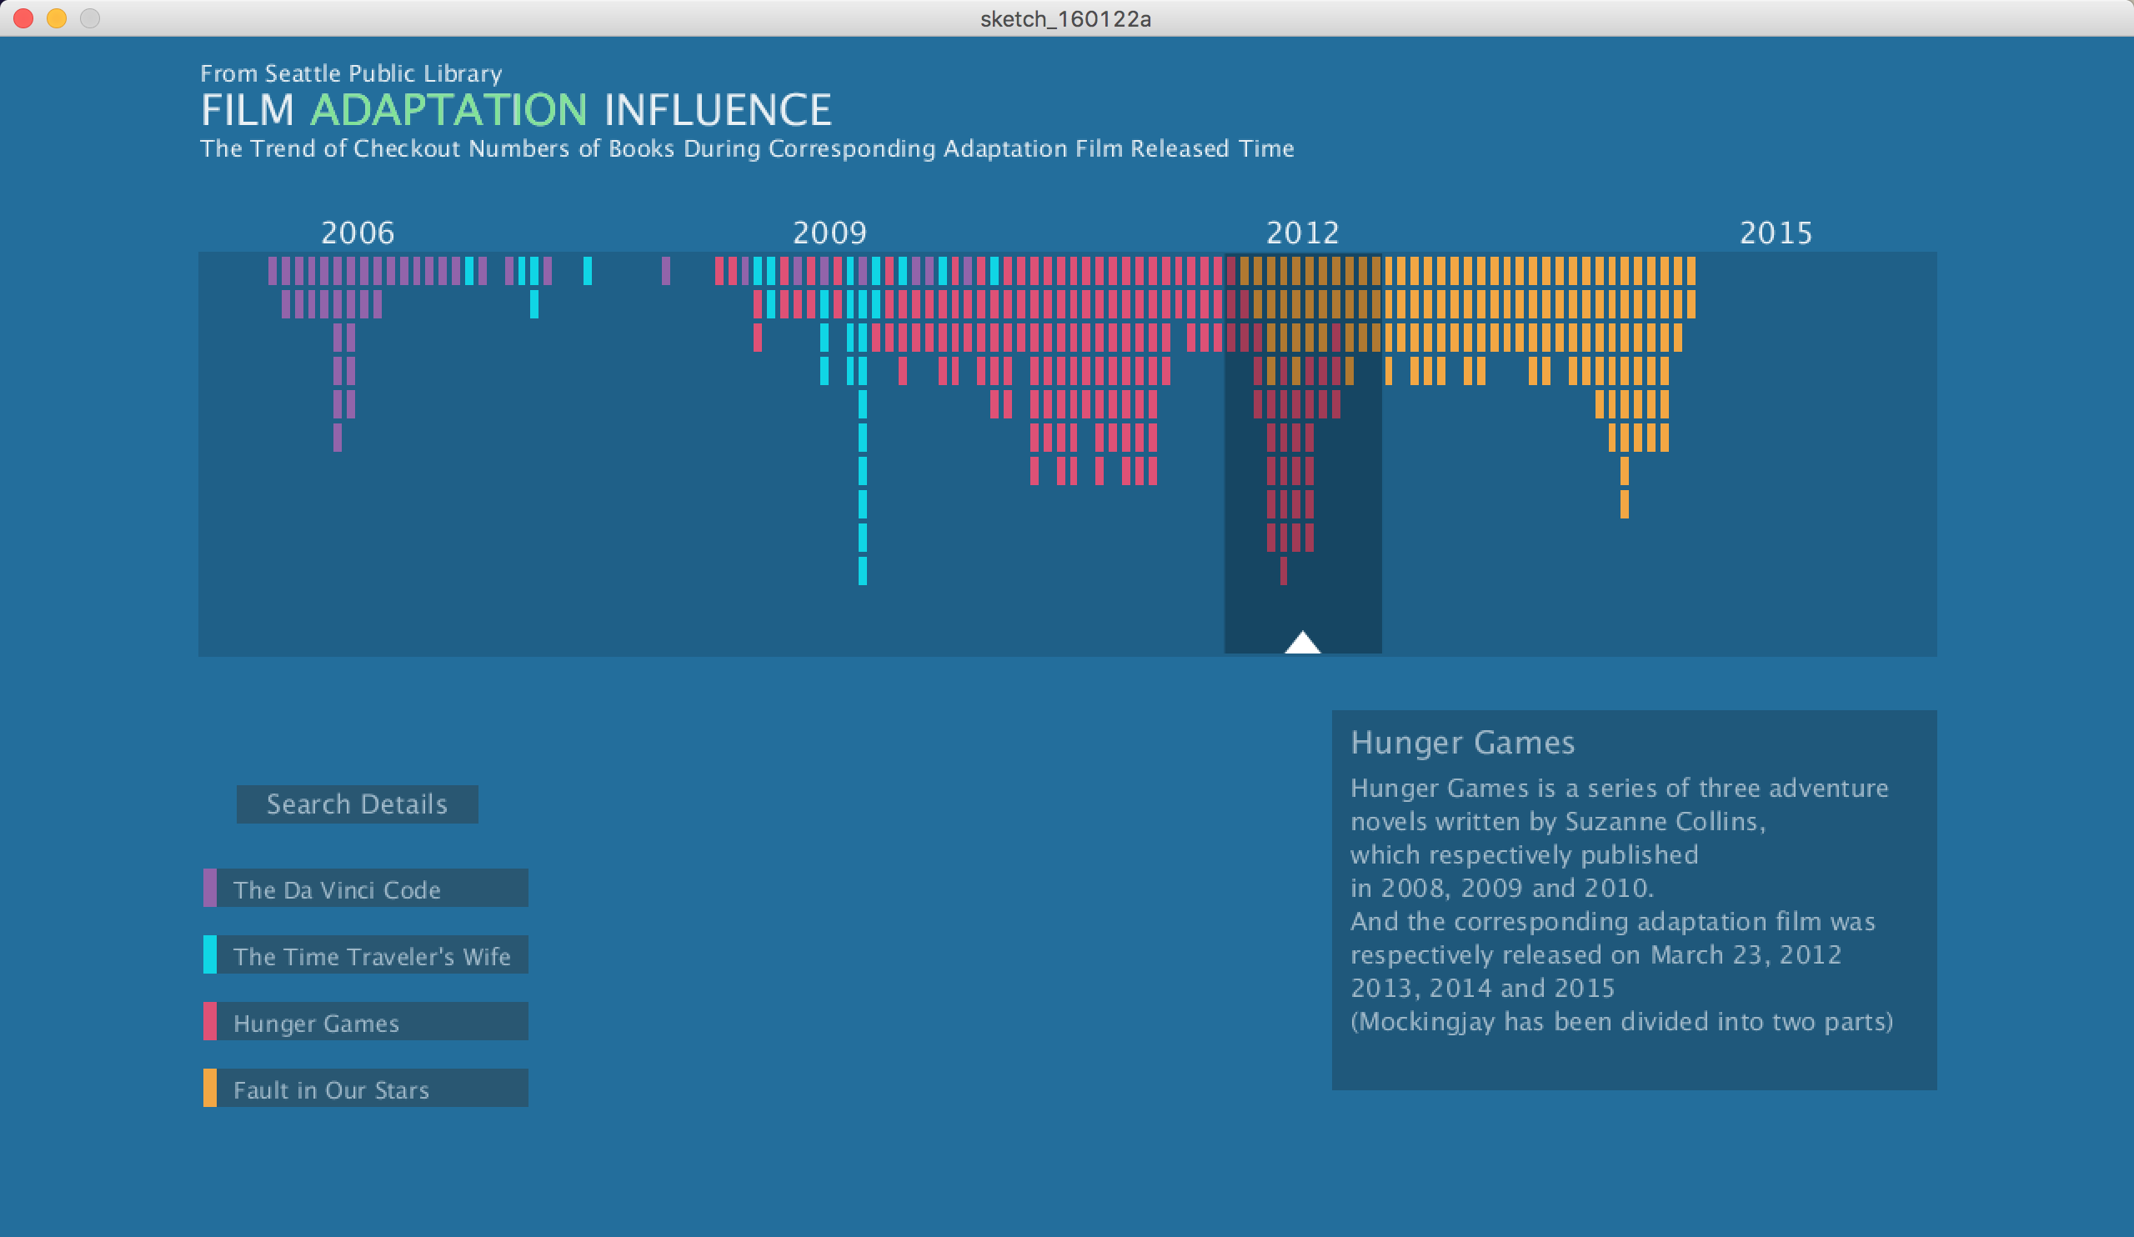
Task: Click the dark highlighted band in chart
Action: (1346, 525)
